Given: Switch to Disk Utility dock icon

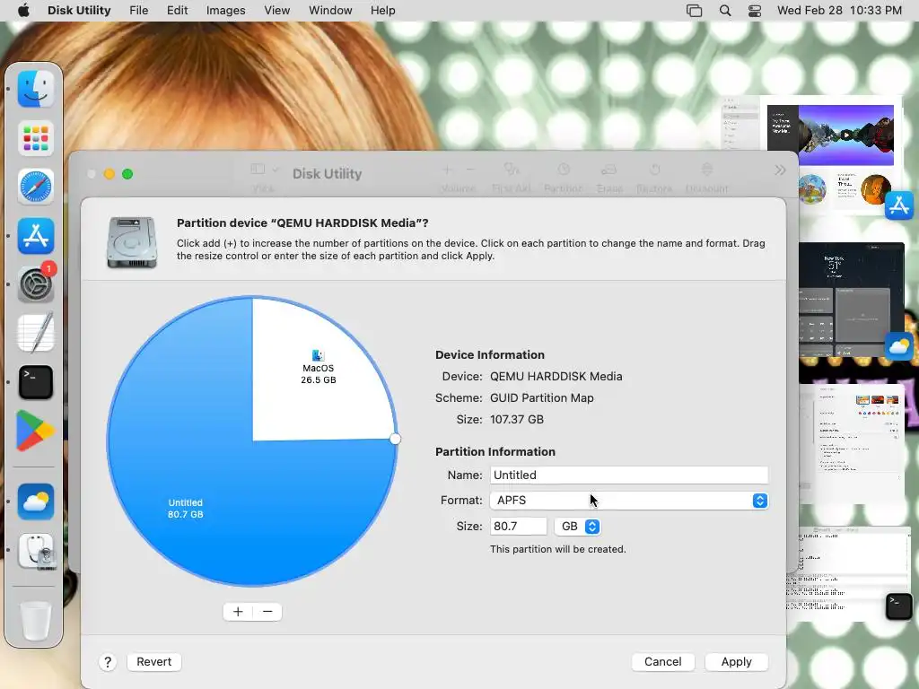Looking at the screenshot, I should point(36,551).
